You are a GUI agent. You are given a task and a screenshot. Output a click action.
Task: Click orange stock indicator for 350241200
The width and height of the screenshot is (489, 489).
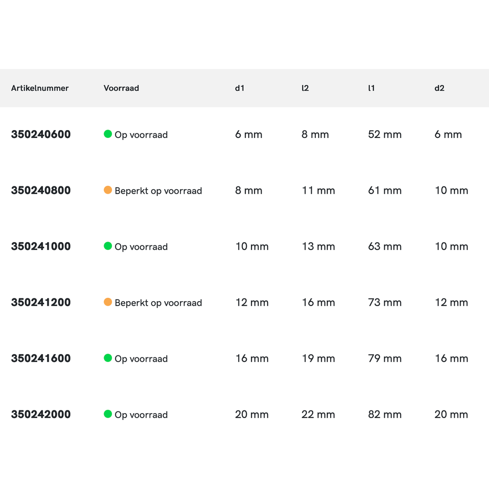(108, 302)
